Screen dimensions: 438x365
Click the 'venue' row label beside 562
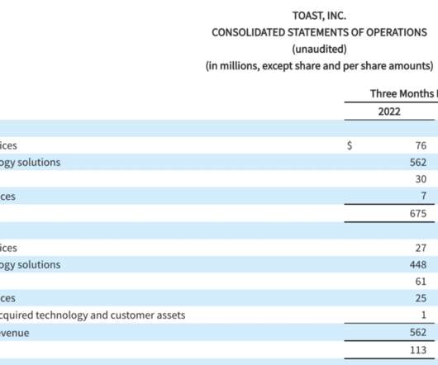(15, 333)
